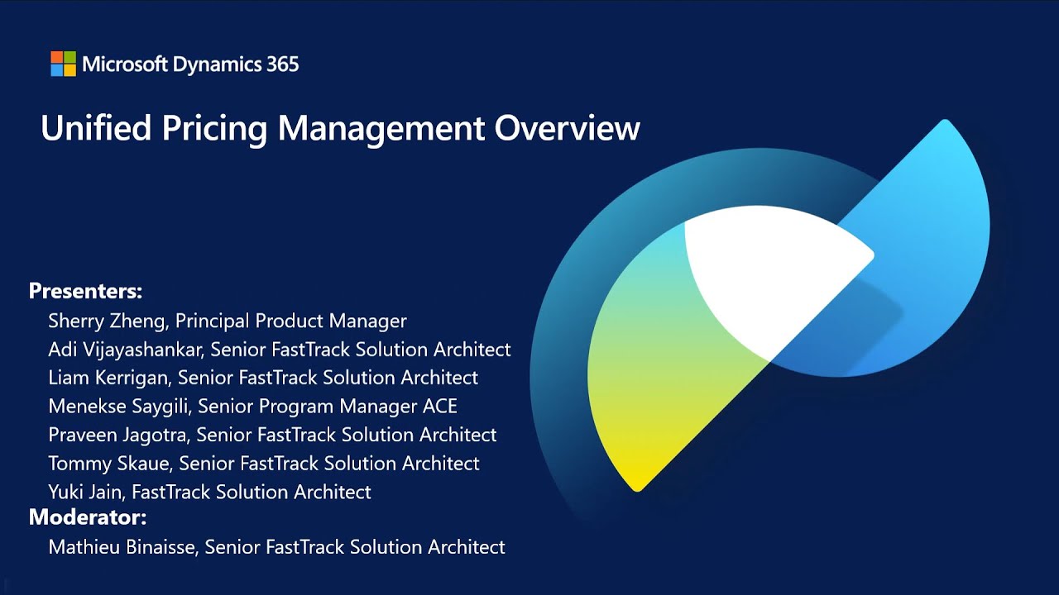Click the Praveen Jagotra presenter line
Image resolution: width=1059 pixels, height=595 pixels.
(x=272, y=435)
